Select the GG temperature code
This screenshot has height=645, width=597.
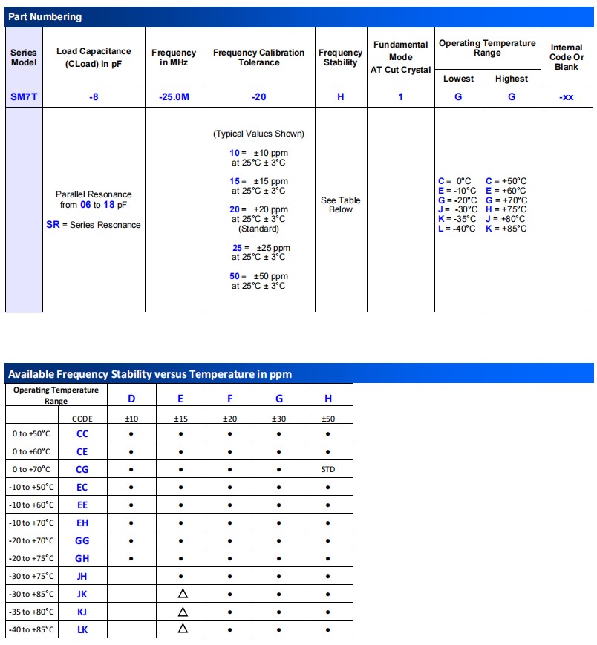point(82,540)
